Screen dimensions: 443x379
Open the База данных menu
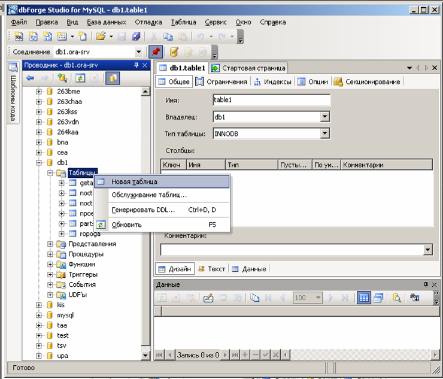(x=107, y=22)
